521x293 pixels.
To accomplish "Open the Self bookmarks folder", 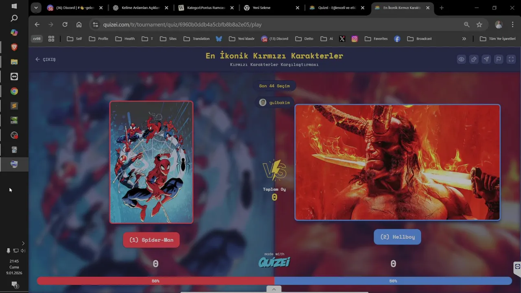I will tap(74, 39).
